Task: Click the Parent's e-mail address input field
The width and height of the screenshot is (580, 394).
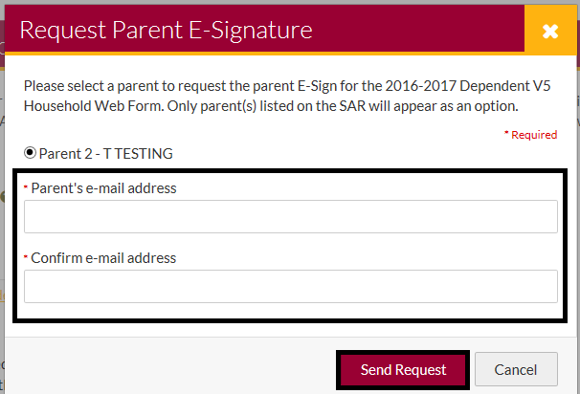Action: click(x=290, y=217)
